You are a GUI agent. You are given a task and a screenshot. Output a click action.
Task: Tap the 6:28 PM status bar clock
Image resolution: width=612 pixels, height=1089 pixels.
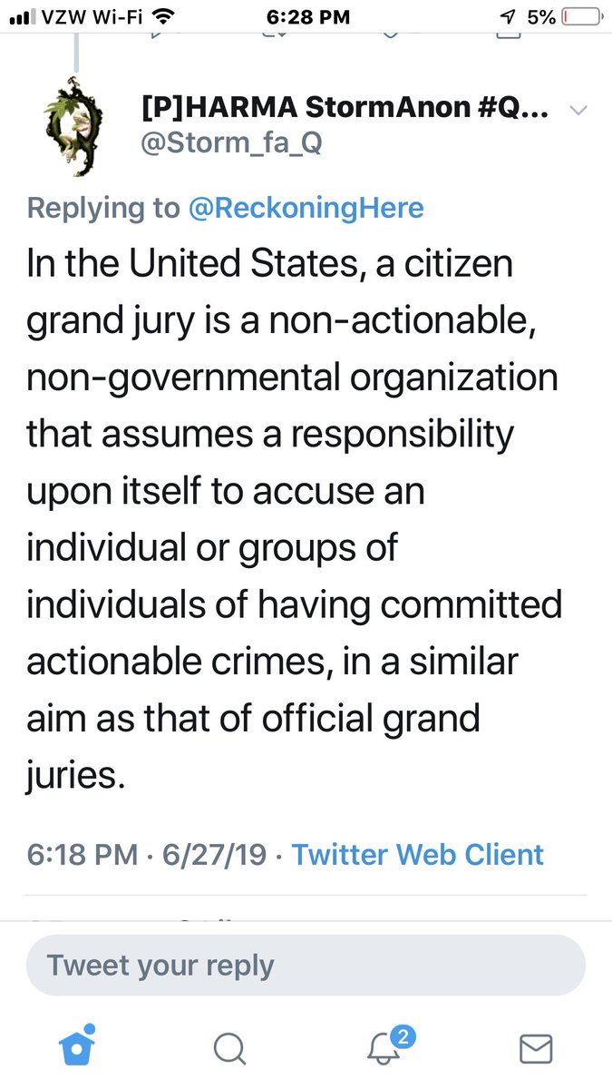306,17
